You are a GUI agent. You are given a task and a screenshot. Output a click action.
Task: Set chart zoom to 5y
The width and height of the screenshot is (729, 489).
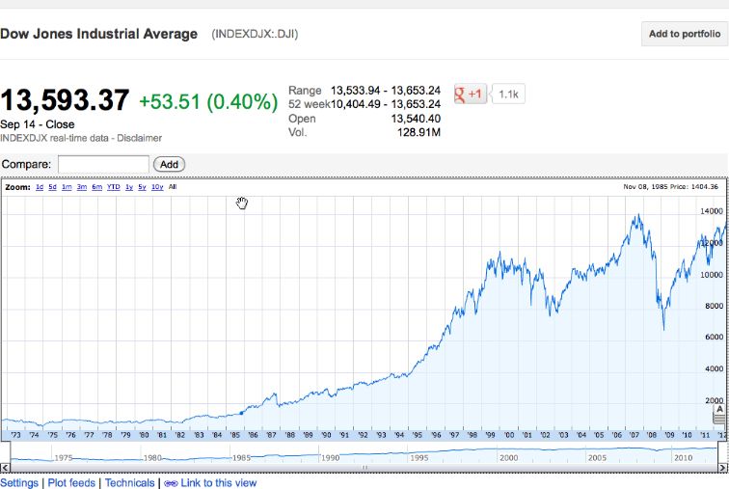coord(143,187)
